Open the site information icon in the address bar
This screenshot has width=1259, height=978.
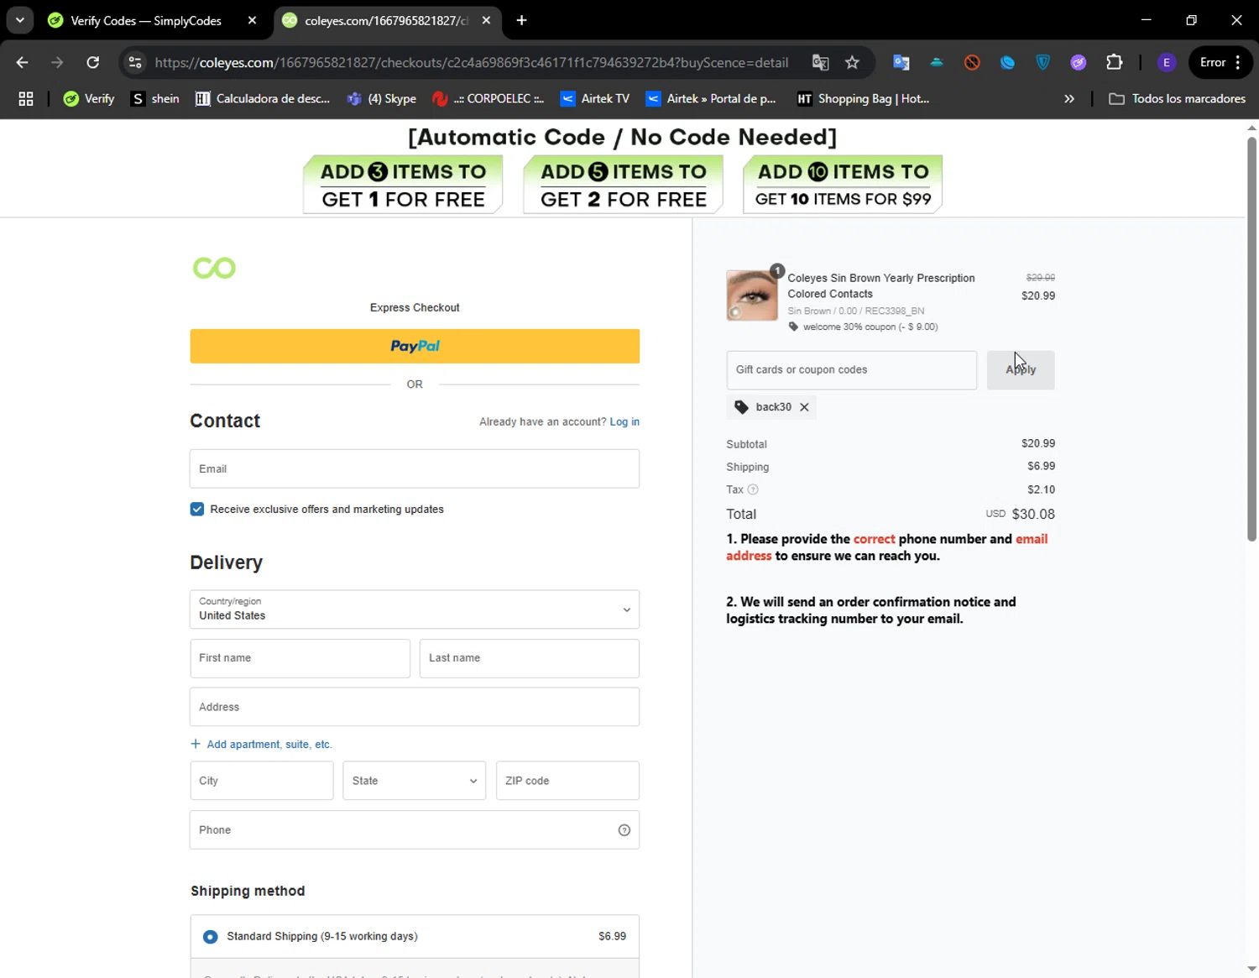point(135,62)
